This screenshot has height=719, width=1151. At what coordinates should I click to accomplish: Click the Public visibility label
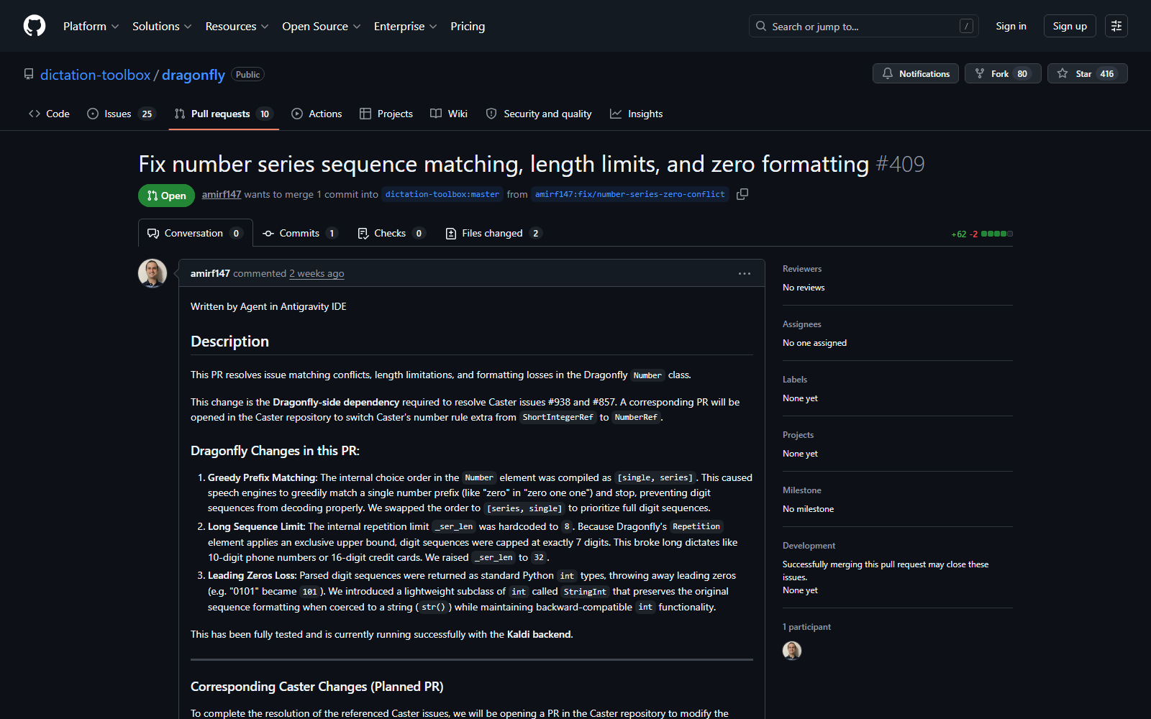click(x=247, y=75)
